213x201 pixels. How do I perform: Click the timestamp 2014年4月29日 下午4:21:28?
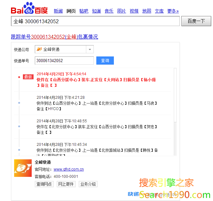(x=61, y=98)
